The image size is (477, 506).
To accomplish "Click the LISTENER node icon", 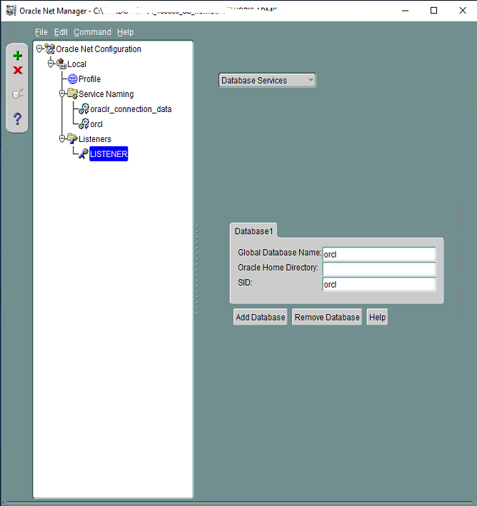I will pyautogui.click(x=84, y=153).
